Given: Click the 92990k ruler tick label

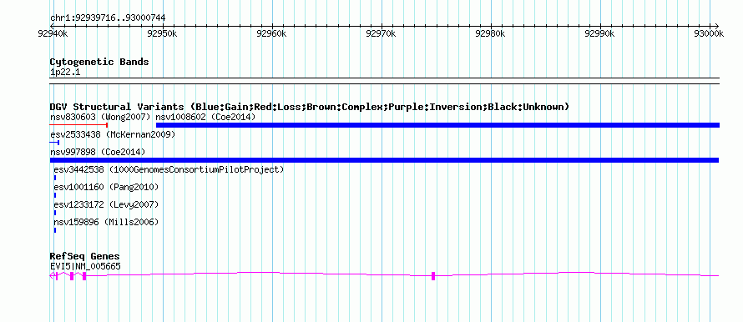Looking at the screenshot, I should coord(600,33).
